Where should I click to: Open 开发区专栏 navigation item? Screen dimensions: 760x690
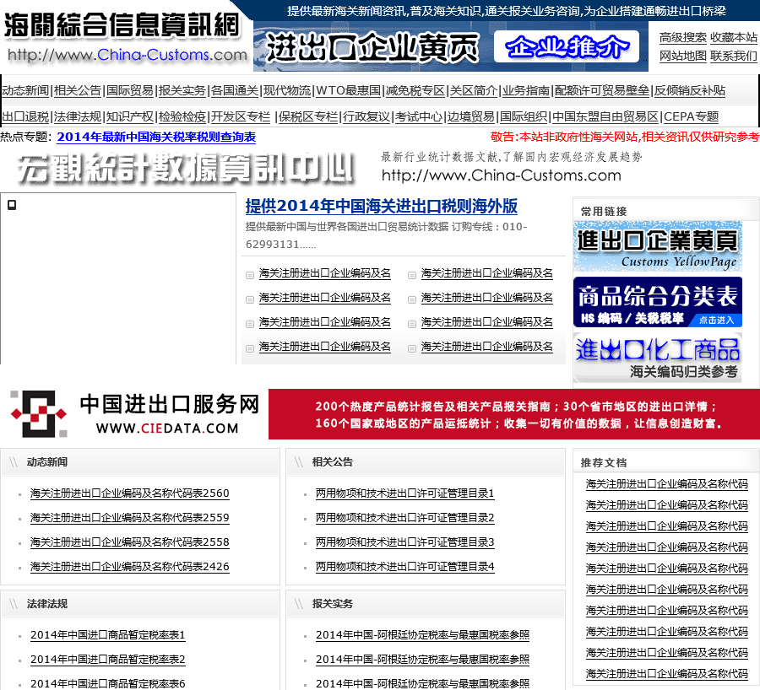click(241, 116)
